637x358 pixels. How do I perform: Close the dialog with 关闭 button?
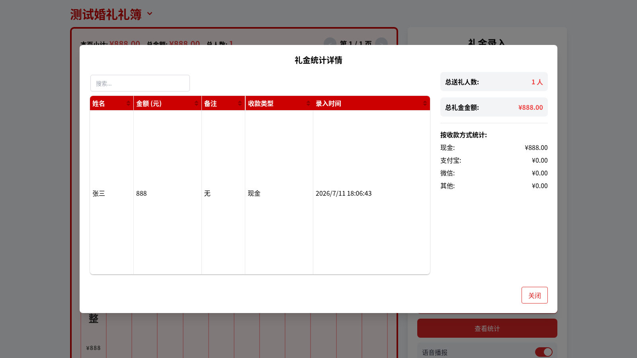tap(534, 295)
